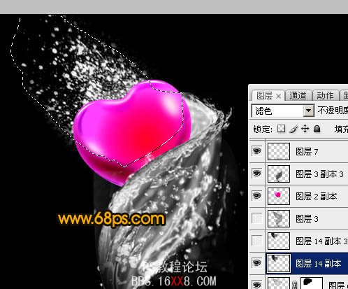Click the lock transparent pixels icon
Viewport: 348px width, 289px height.
pyautogui.click(x=281, y=129)
